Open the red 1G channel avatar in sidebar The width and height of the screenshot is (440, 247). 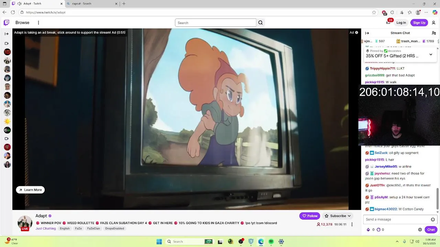point(7,52)
